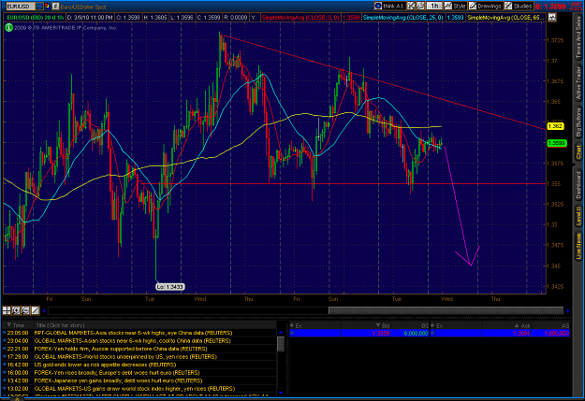Click the chart horizontal scrollbar thumb
The image size is (585, 401).
pos(446,310)
